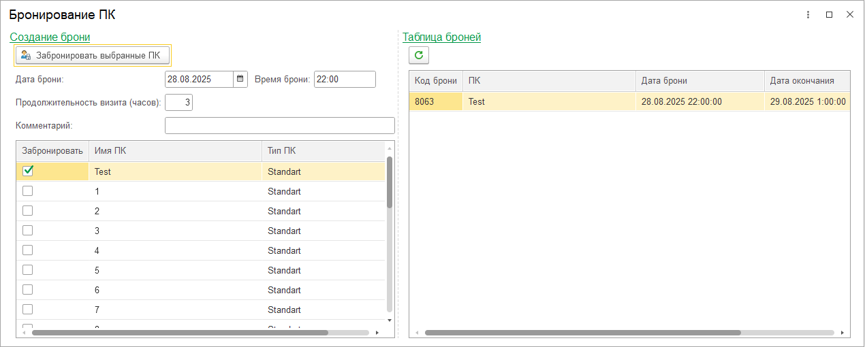The image size is (865, 347).
Task: Open the three-dot window menu
Action: point(808,14)
